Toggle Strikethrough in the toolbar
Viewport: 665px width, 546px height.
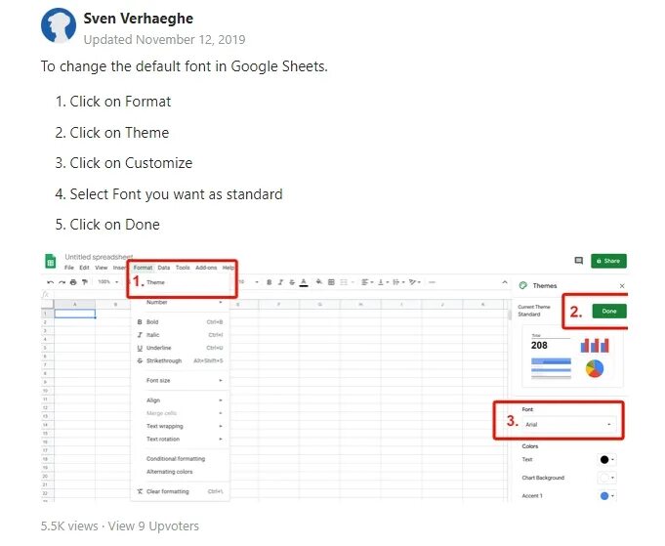(292, 282)
